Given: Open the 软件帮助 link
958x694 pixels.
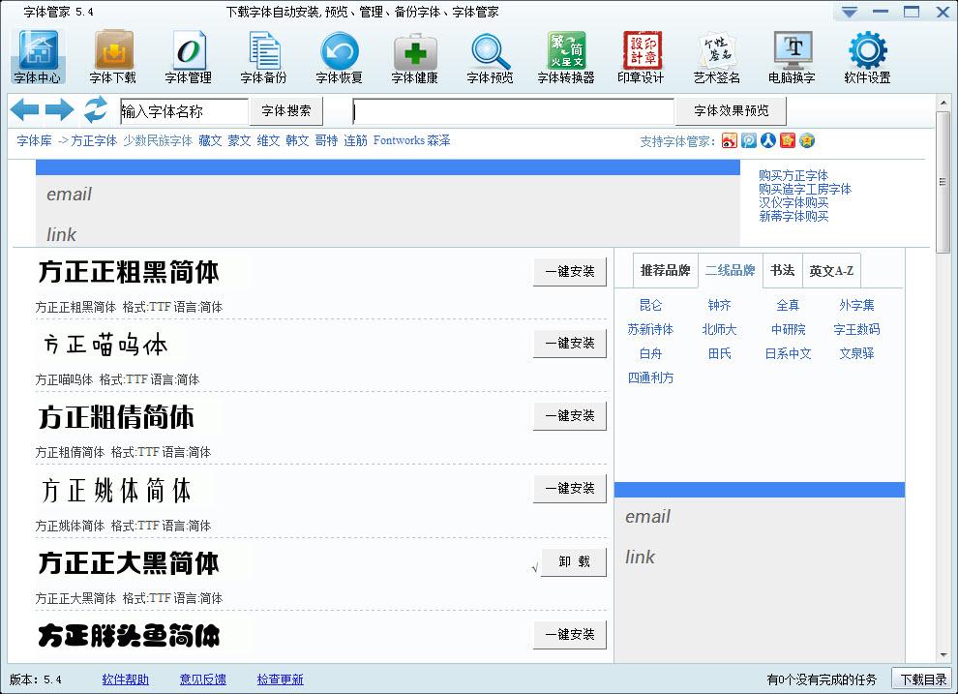Looking at the screenshot, I should click(125, 679).
